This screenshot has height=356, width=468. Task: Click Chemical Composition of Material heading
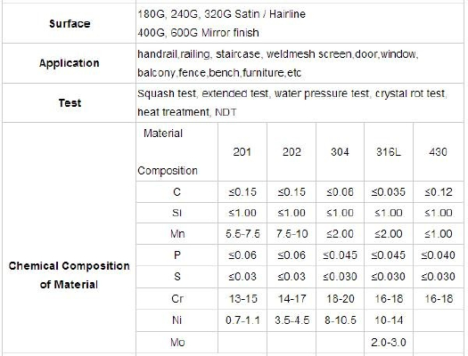pos(69,275)
